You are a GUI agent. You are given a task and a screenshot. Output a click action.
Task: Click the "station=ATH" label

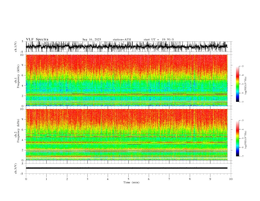click(x=122, y=39)
